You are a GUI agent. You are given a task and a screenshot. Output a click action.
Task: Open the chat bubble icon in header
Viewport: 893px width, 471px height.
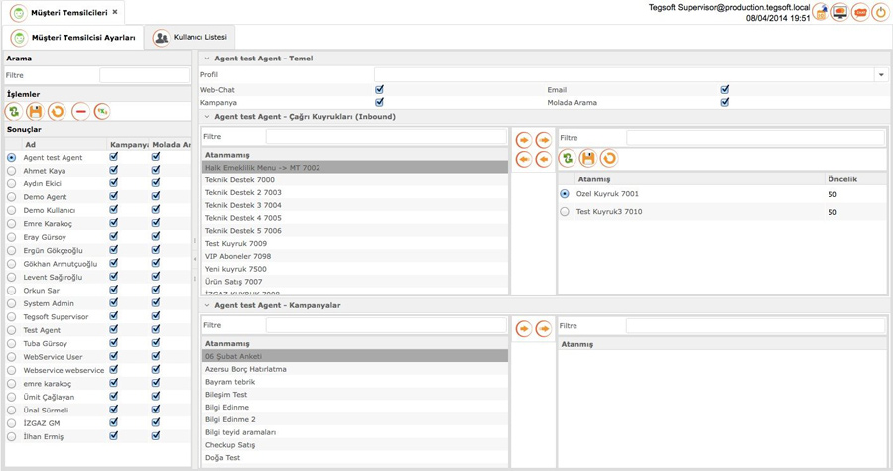860,12
